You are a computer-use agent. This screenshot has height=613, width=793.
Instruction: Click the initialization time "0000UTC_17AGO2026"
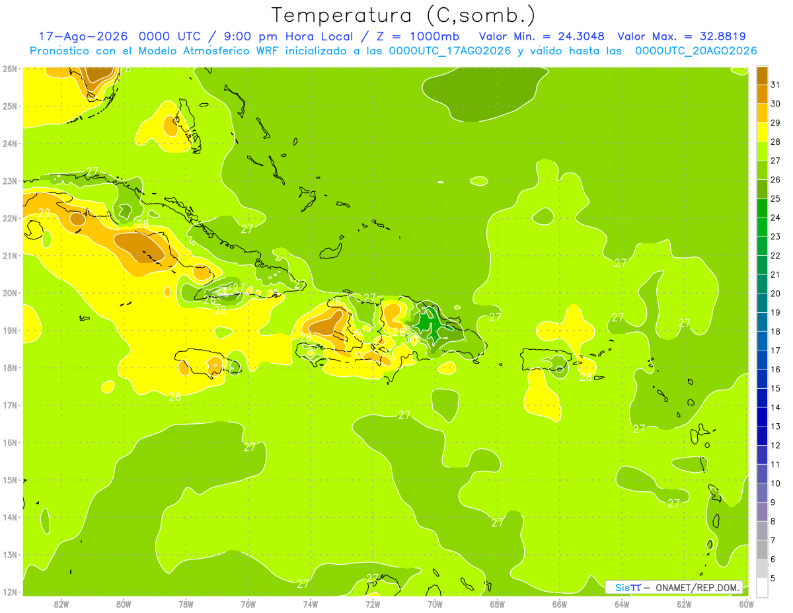(450, 51)
